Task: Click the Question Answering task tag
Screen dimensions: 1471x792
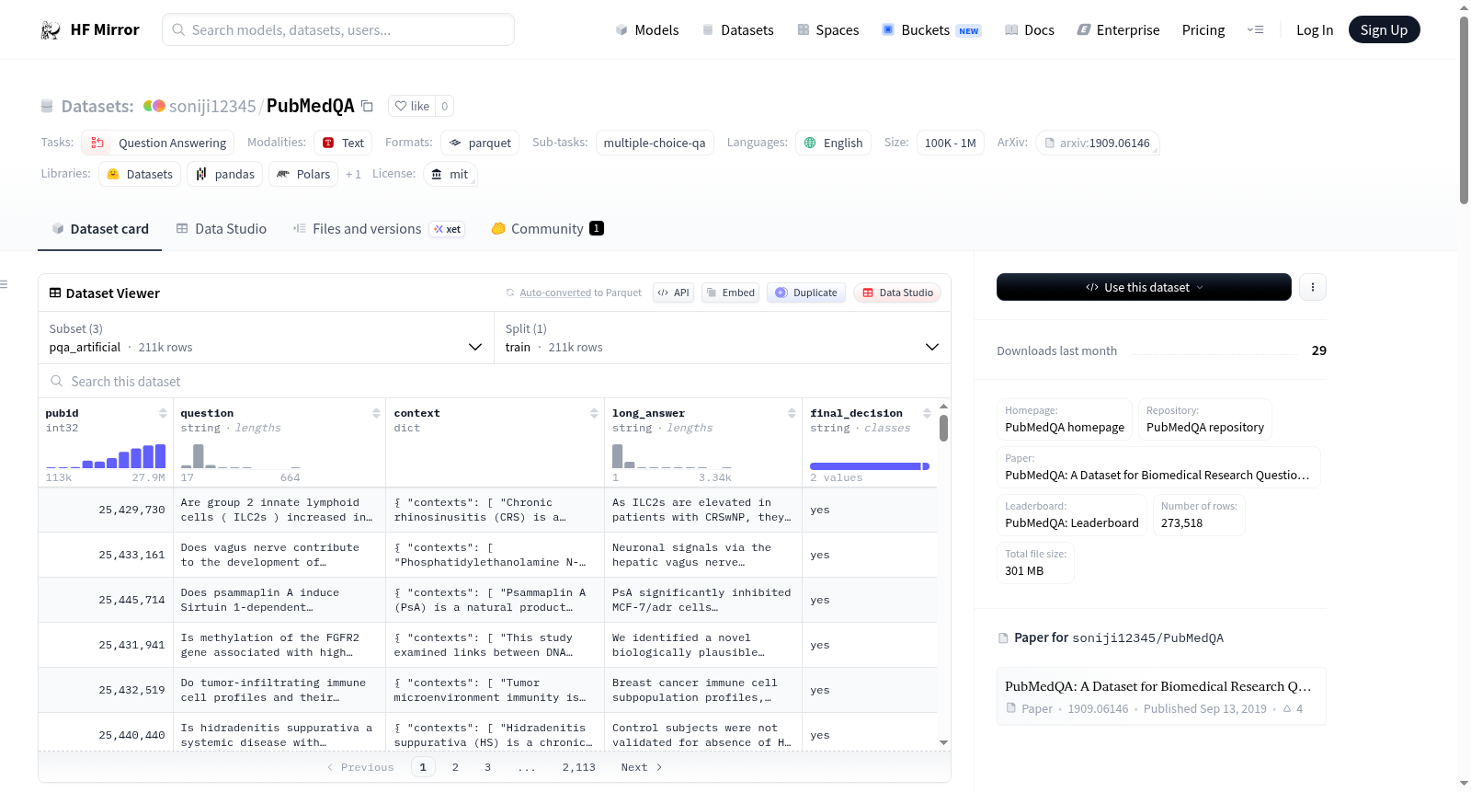Action: click(158, 143)
